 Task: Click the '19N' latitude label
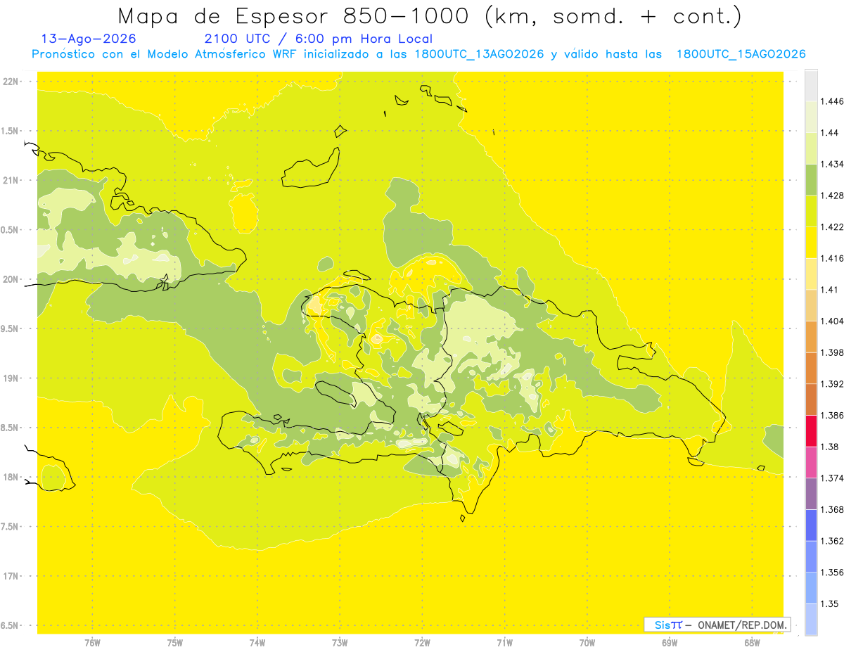tap(11, 378)
